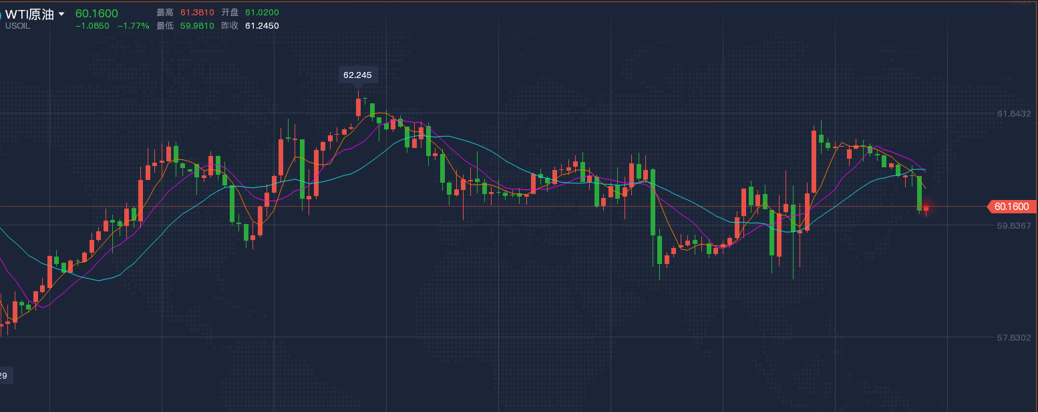Click the 61.8432 price axis label
1038x412 pixels.
point(1013,114)
